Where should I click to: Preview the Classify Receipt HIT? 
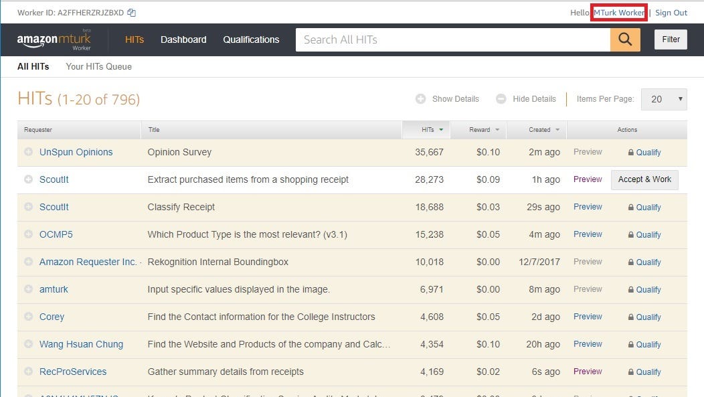tap(588, 207)
